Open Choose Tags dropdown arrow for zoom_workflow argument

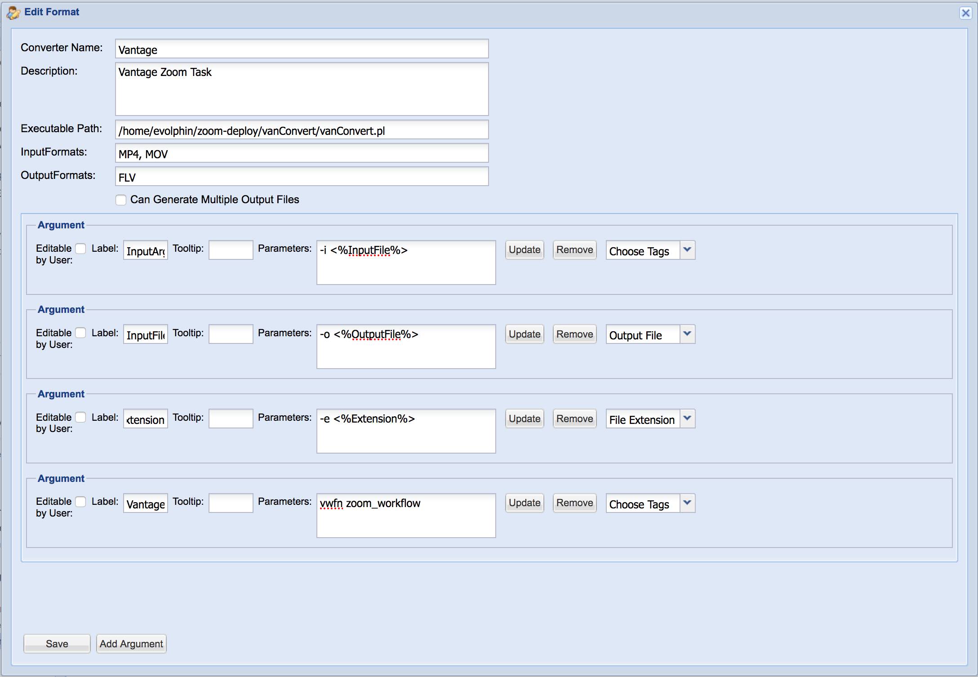pyautogui.click(x=687, y=503)
